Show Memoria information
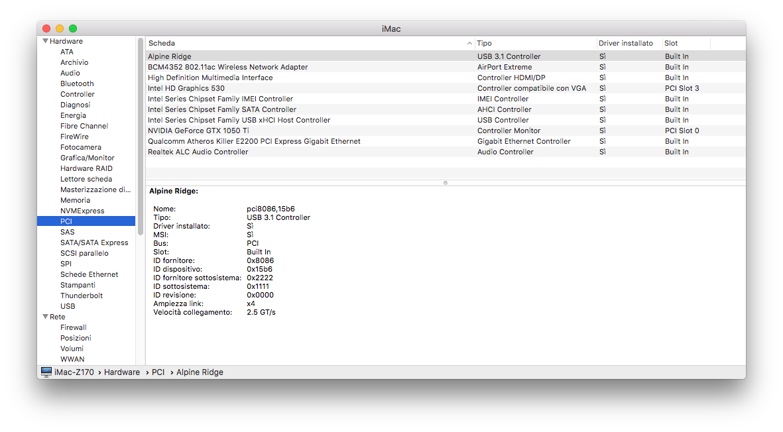Image resolution: width=783 pixels, height=432 pixels. point(76,200)
